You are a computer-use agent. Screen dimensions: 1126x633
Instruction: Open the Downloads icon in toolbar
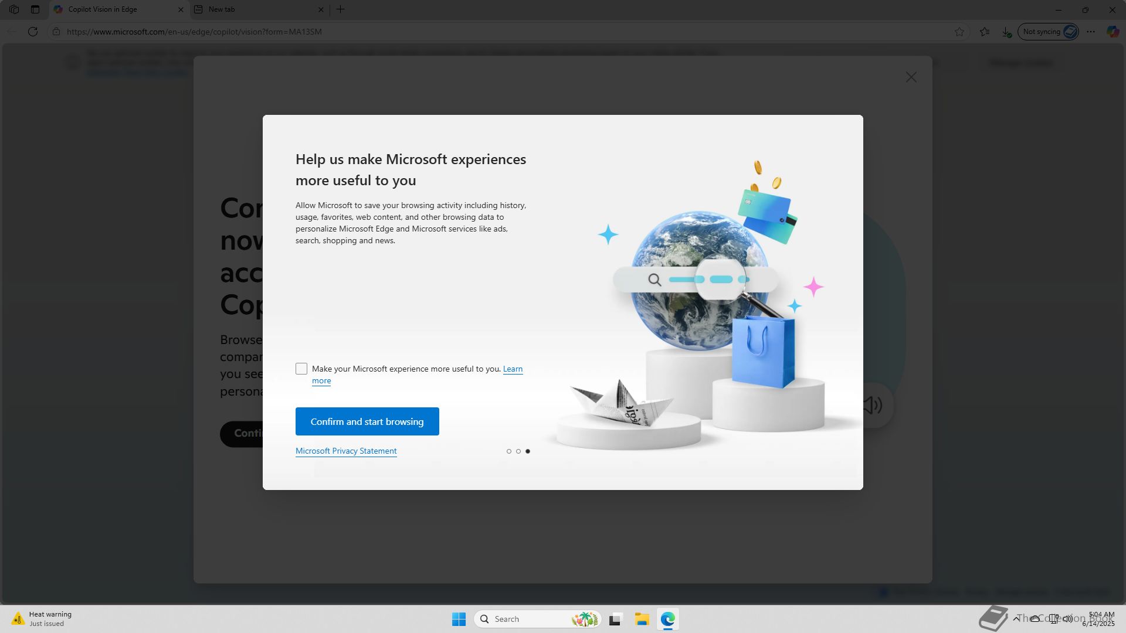pyautogui.click(x=1006, y=32)
